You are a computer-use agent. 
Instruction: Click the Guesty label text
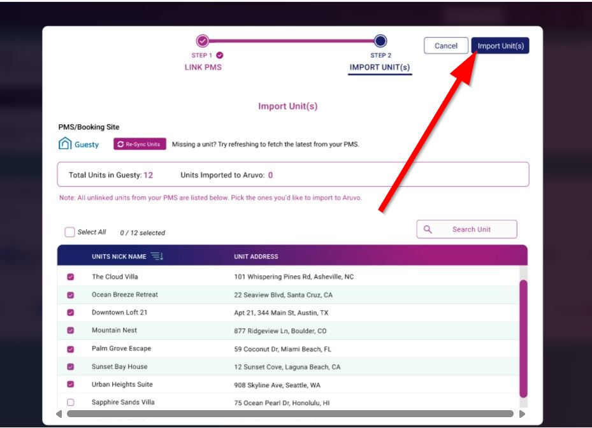click(87, 145)
